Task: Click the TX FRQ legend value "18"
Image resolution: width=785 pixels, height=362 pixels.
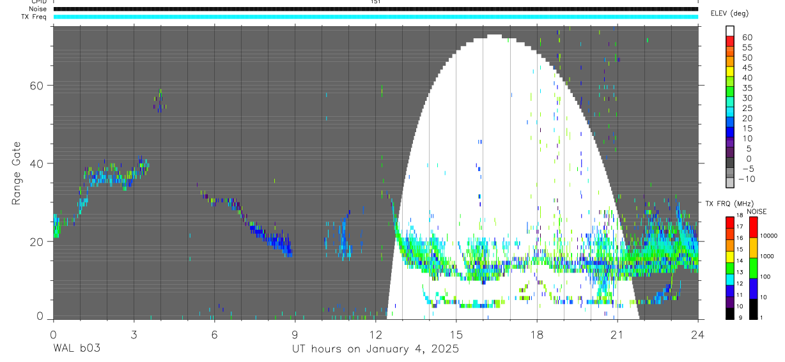Action: click(740, 215)
